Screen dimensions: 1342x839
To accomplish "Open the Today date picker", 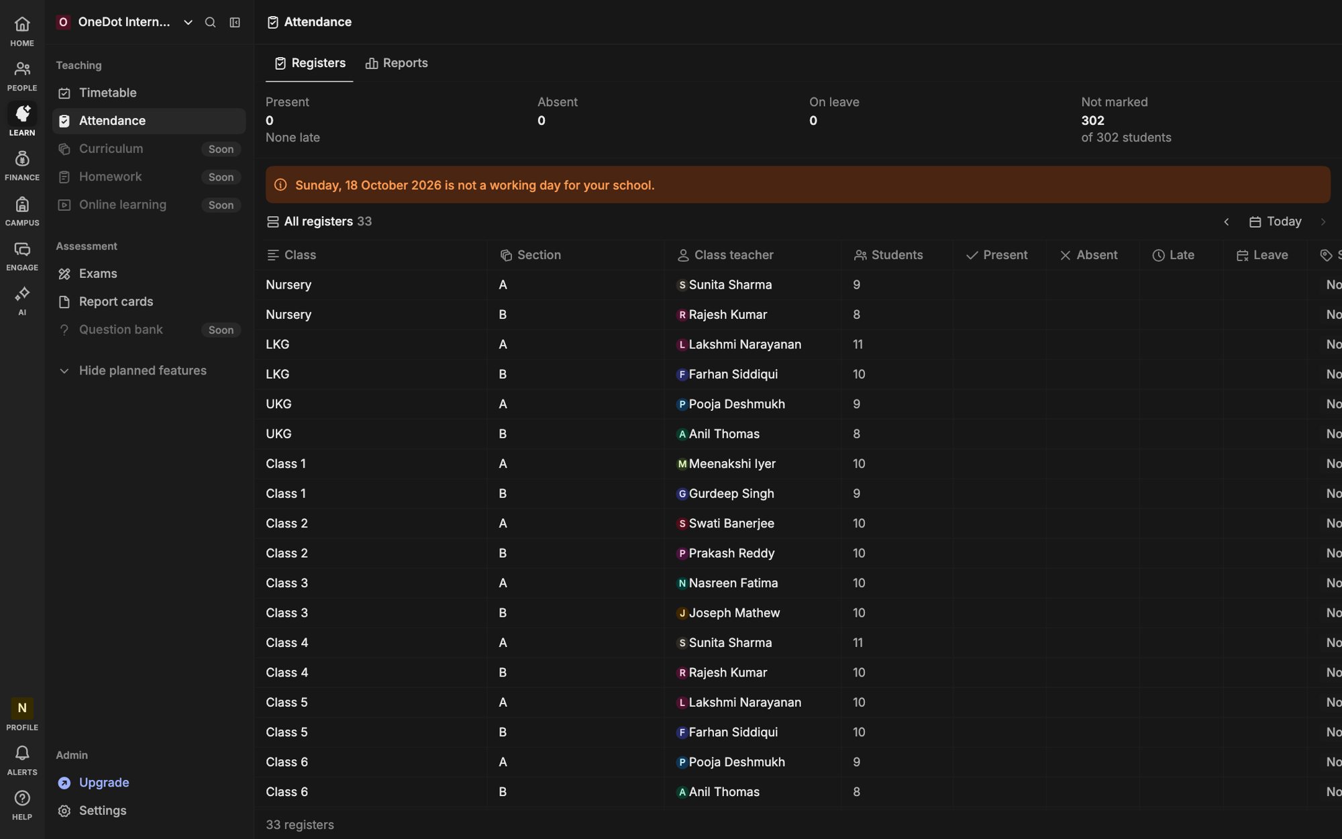I will coord(1275,221).
